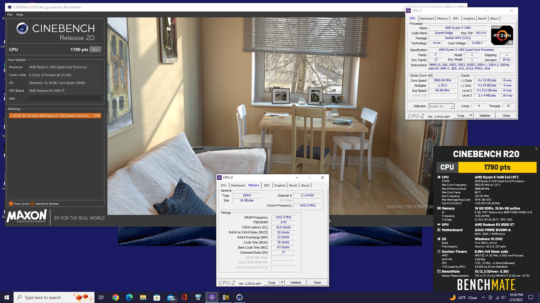Screen dimensions: 540x303
Task: Click the BenchMate CPU chip icon
Action: (x=439, y=177)
